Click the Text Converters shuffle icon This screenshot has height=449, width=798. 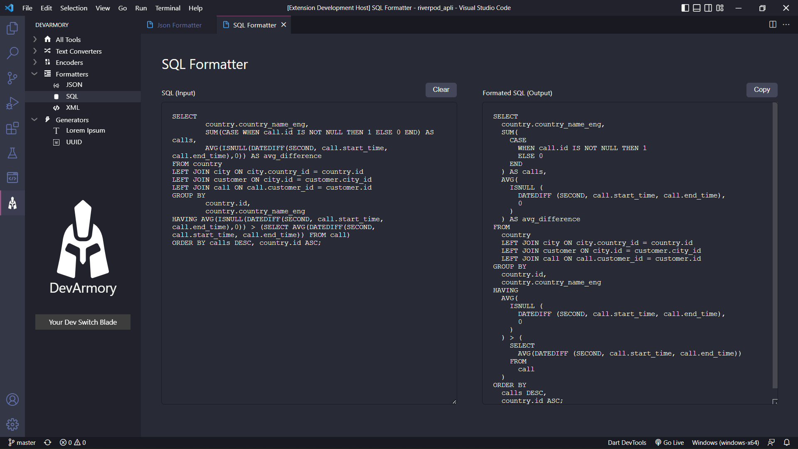(47, 51)
